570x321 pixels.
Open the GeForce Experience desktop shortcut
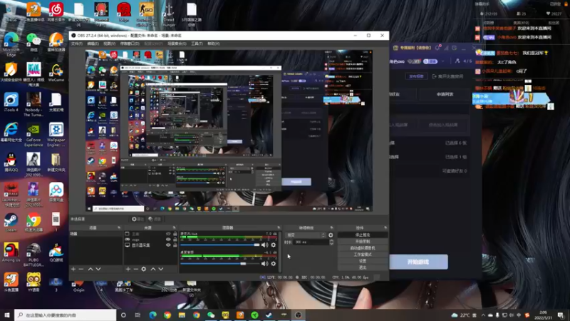(x=33, y=135)
